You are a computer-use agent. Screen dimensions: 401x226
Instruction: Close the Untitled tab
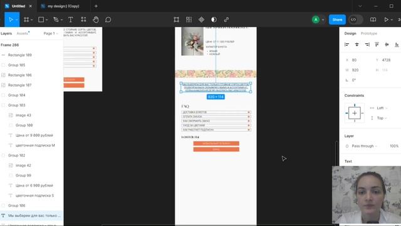pyautogui.click(x=31, y=6)
